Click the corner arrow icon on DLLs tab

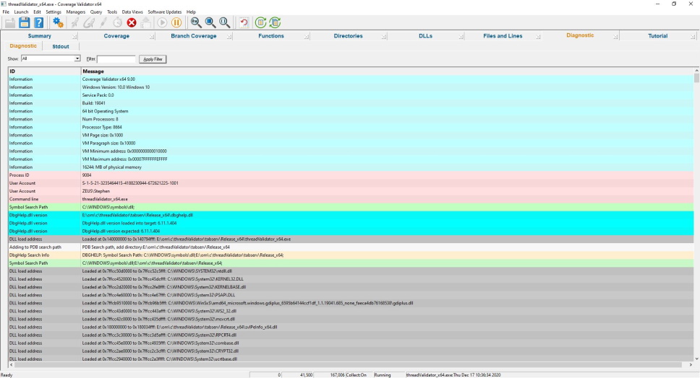point(461,37)
